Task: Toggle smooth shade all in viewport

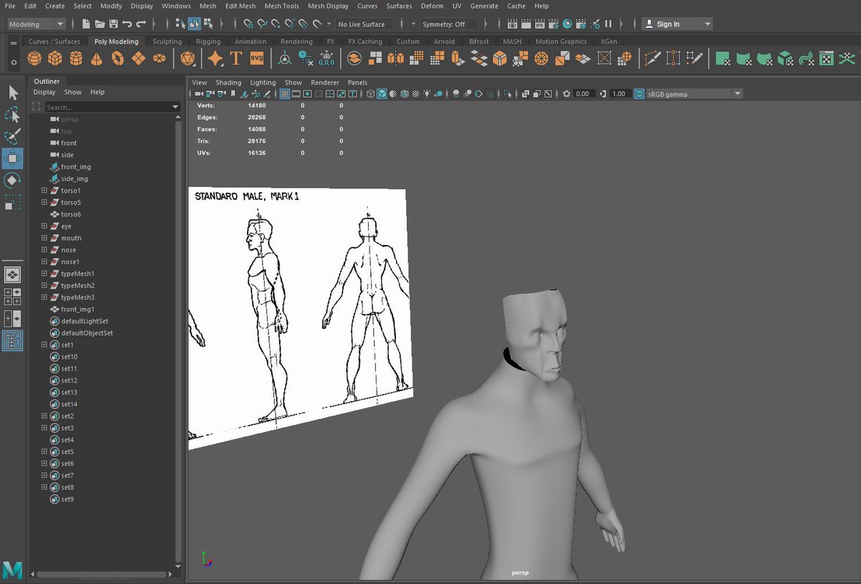Action: coord(382,94)
